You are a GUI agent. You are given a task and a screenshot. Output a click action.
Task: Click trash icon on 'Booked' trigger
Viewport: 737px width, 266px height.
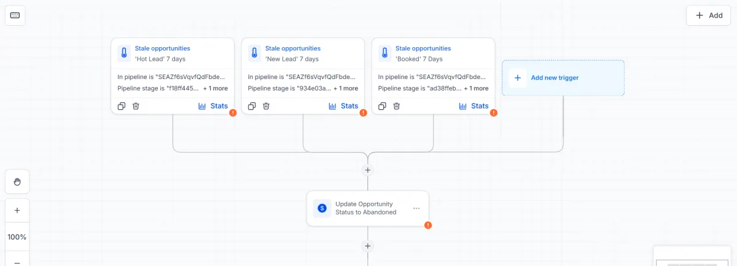tap(397, 106)
